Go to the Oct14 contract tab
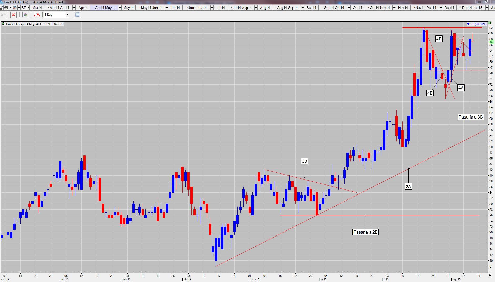The height and width of the screenshot is (282, 495). pyautogui.click(x=357, y=8)
